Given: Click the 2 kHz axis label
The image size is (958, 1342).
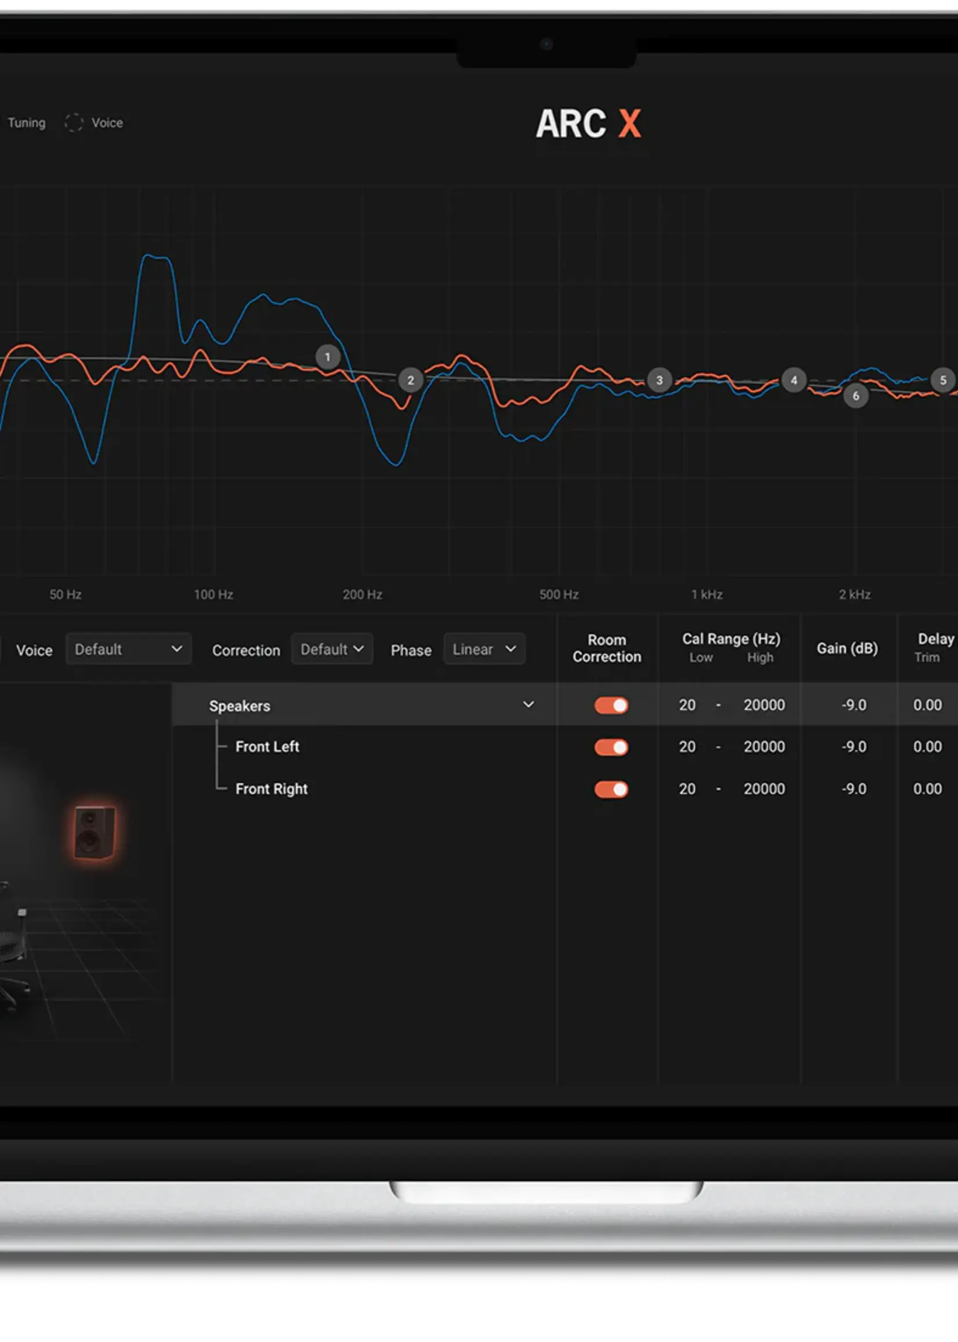Looking at the screenshot, I should [855, 594].
